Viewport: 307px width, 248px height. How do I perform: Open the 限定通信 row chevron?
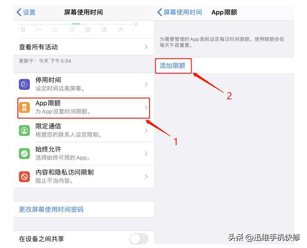pos(146,130)
